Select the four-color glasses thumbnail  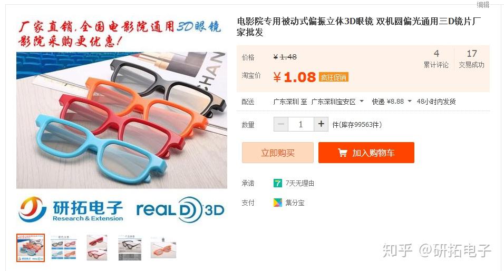pos(63,248)
